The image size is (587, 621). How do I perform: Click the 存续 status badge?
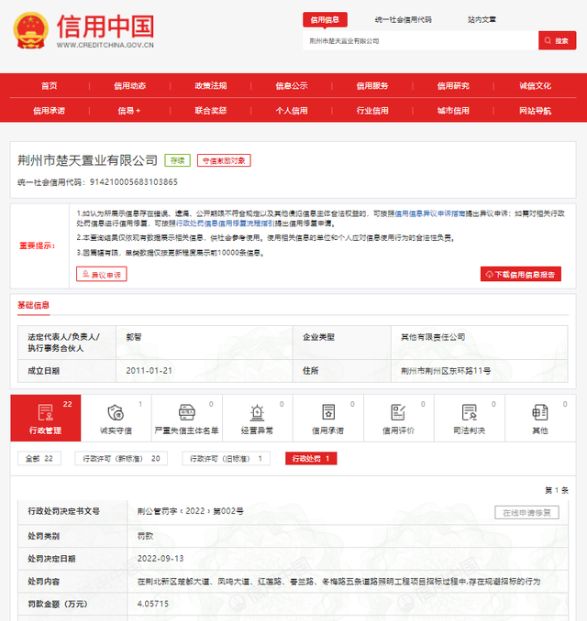[x=177, y=160]
